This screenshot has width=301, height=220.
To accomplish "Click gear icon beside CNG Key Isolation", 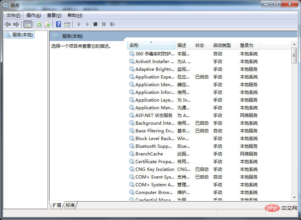I will [131, 169].
